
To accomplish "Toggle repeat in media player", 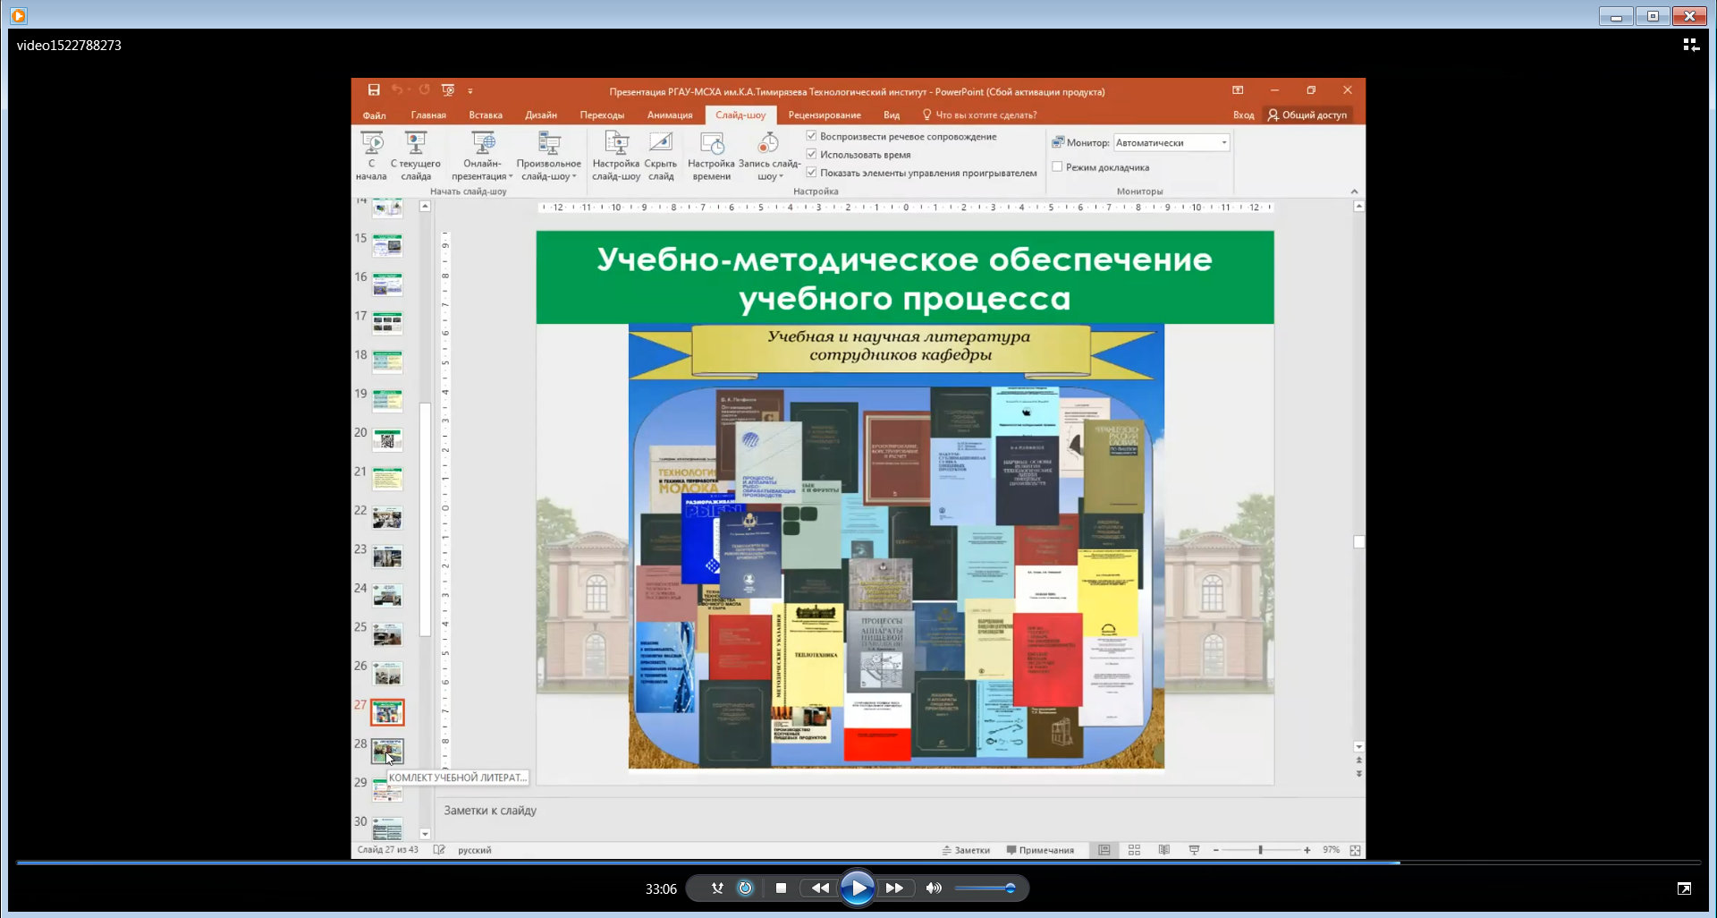I will pyautogui.click(x=745, y=888).
